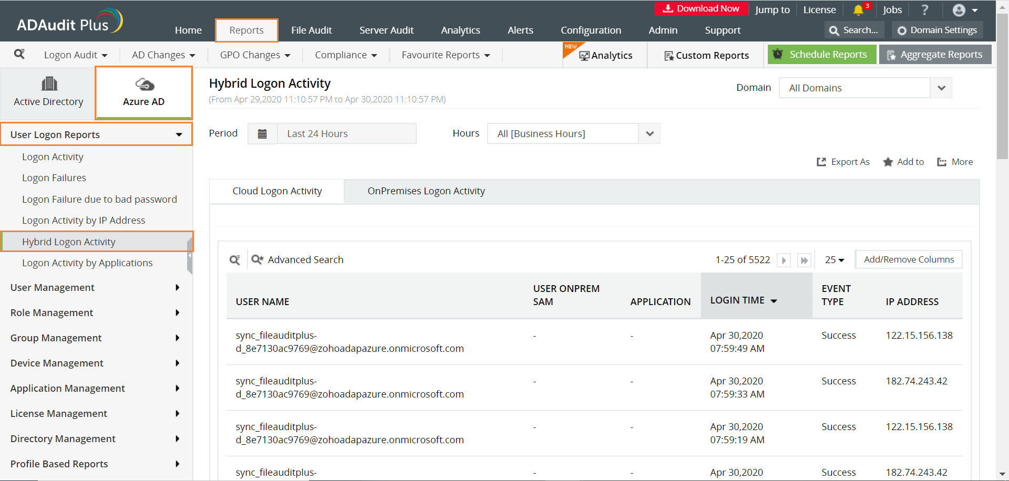This screenshot has width=1009, height=481.
Task: Click the Domain Settings gear icon
Action: coord(902,30)
